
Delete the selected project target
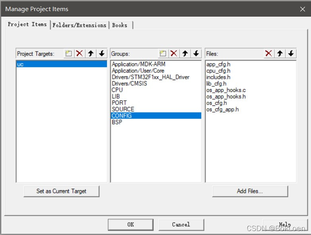pyautogui.click(x=79, y=53)
